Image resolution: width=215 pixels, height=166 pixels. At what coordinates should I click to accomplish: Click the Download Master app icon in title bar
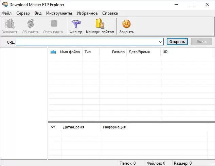[5, 4]
